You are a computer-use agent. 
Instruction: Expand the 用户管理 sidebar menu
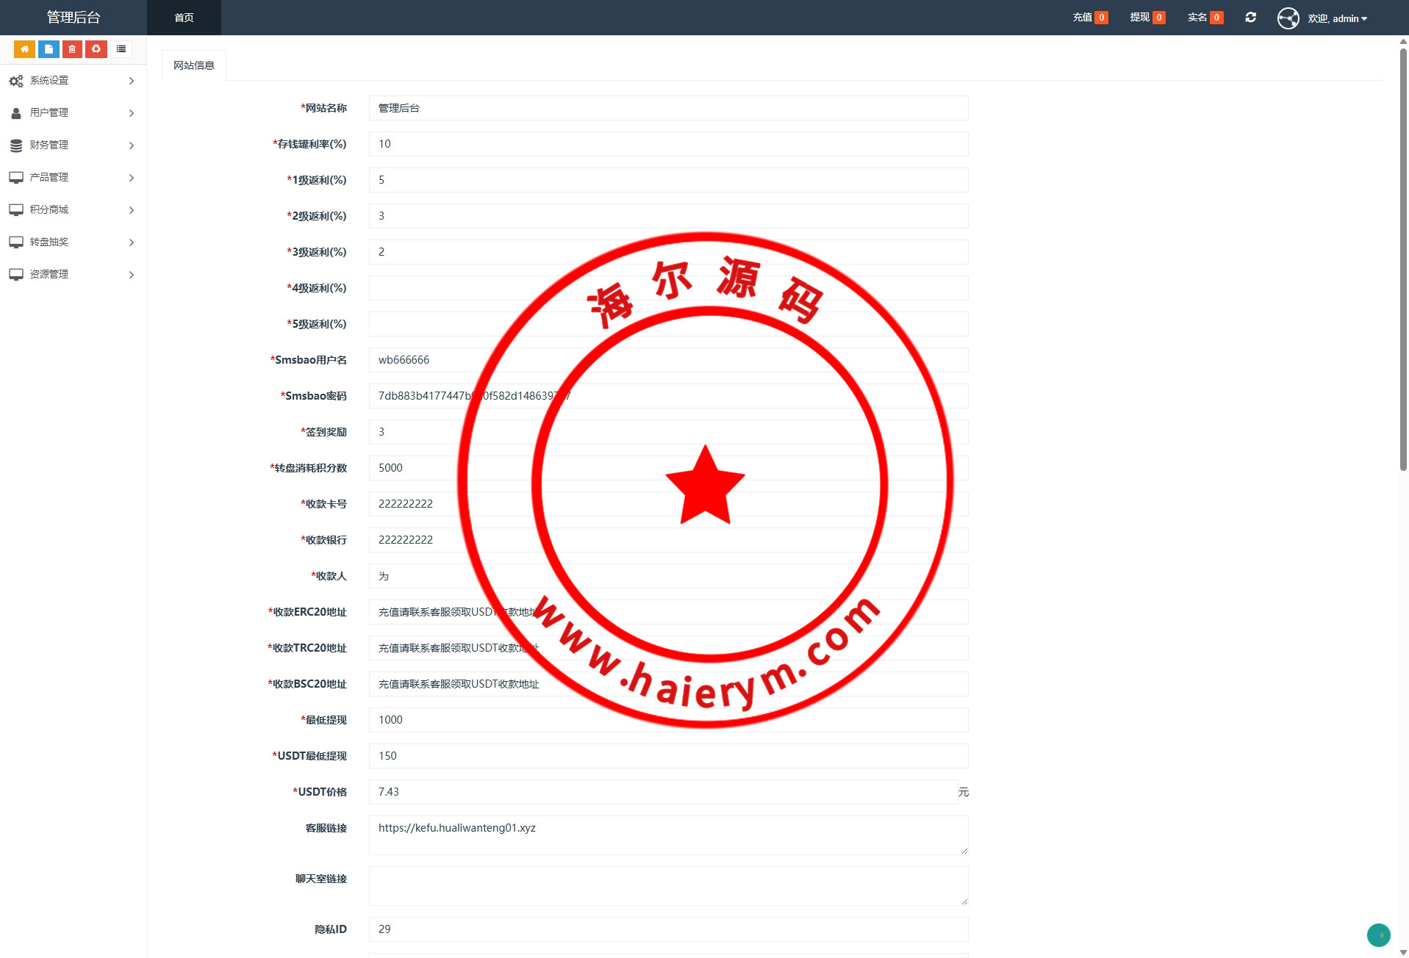pos(72,113)
